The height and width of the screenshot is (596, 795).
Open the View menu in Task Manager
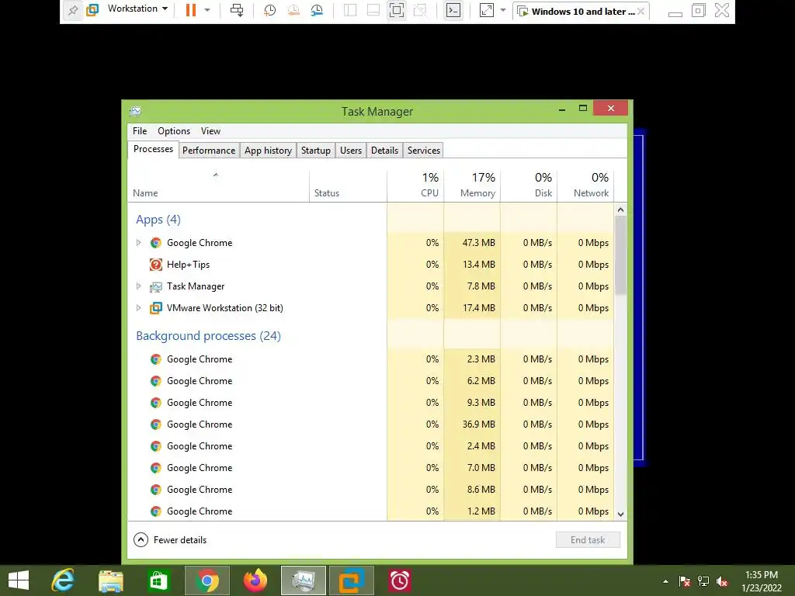pyautogui.click(x=210, y=130)
